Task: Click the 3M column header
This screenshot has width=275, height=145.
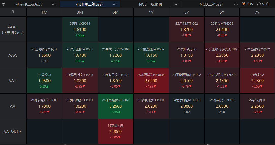Action: (x=80, y=12)
